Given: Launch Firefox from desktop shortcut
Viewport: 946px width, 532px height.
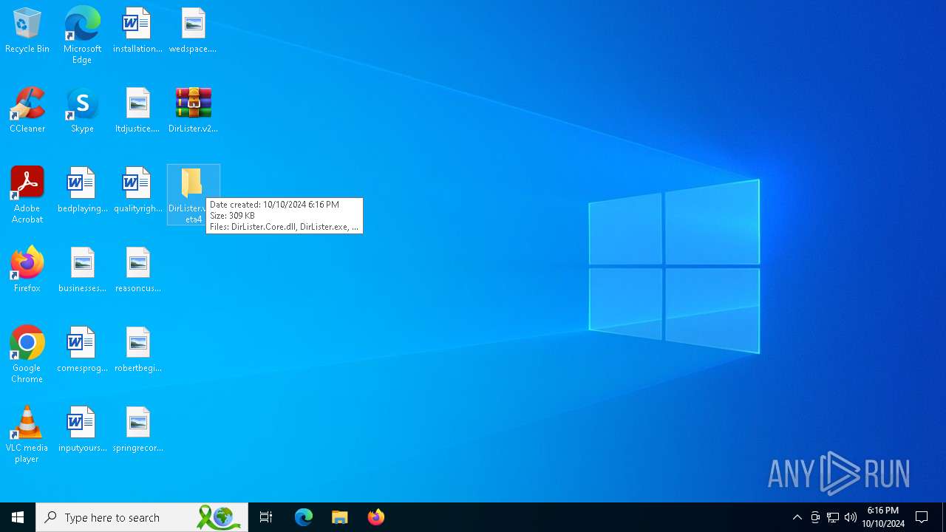Looking at the screenshot, I should [x=27, y=270].
